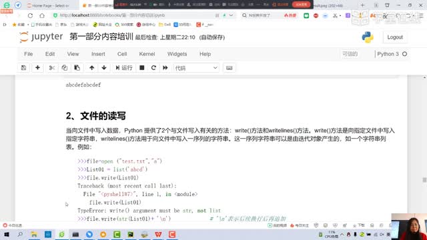Restart the kernel using the circular arrow icon
427x240 pixels.
point(153,68)
